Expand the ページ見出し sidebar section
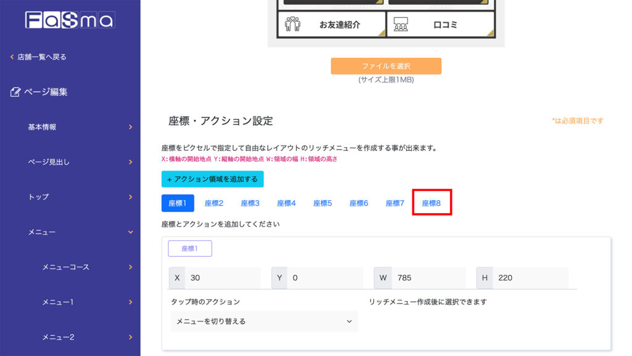Screen dimensions: 632x356 tap(80, 162)
